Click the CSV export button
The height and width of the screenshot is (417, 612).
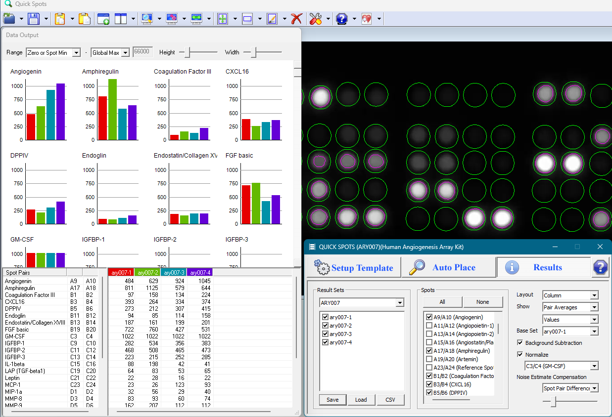[390, 400]
